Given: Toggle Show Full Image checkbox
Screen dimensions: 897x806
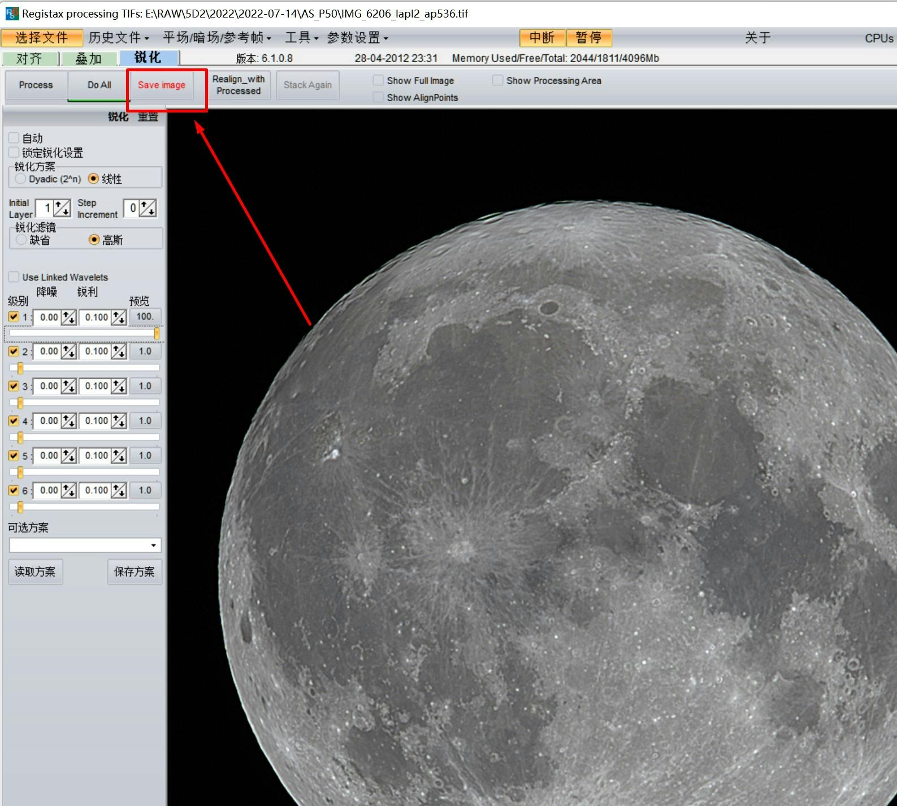Looking at the screenshot, I should point(378,80).
